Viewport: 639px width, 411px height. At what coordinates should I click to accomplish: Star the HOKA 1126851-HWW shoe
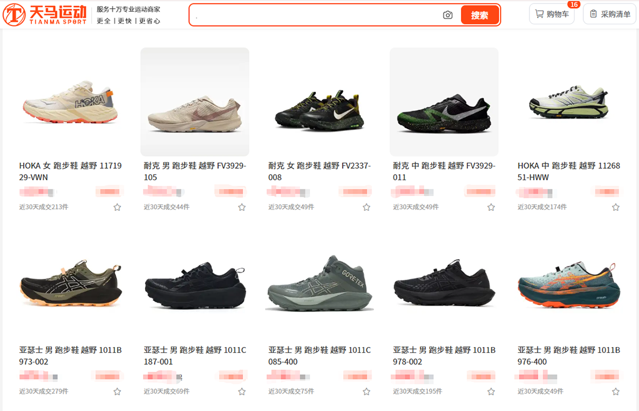616,207
